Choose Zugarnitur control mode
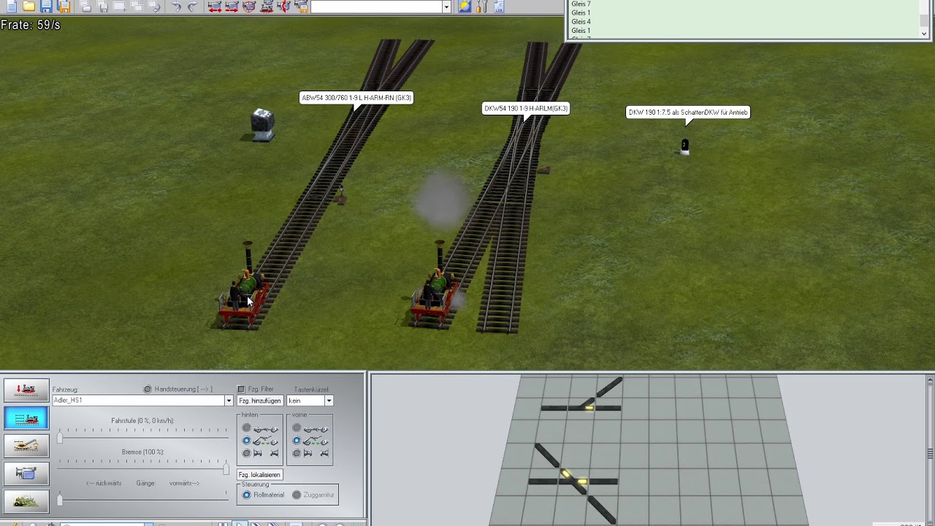935x526 pixels. (x=297, y=495)
